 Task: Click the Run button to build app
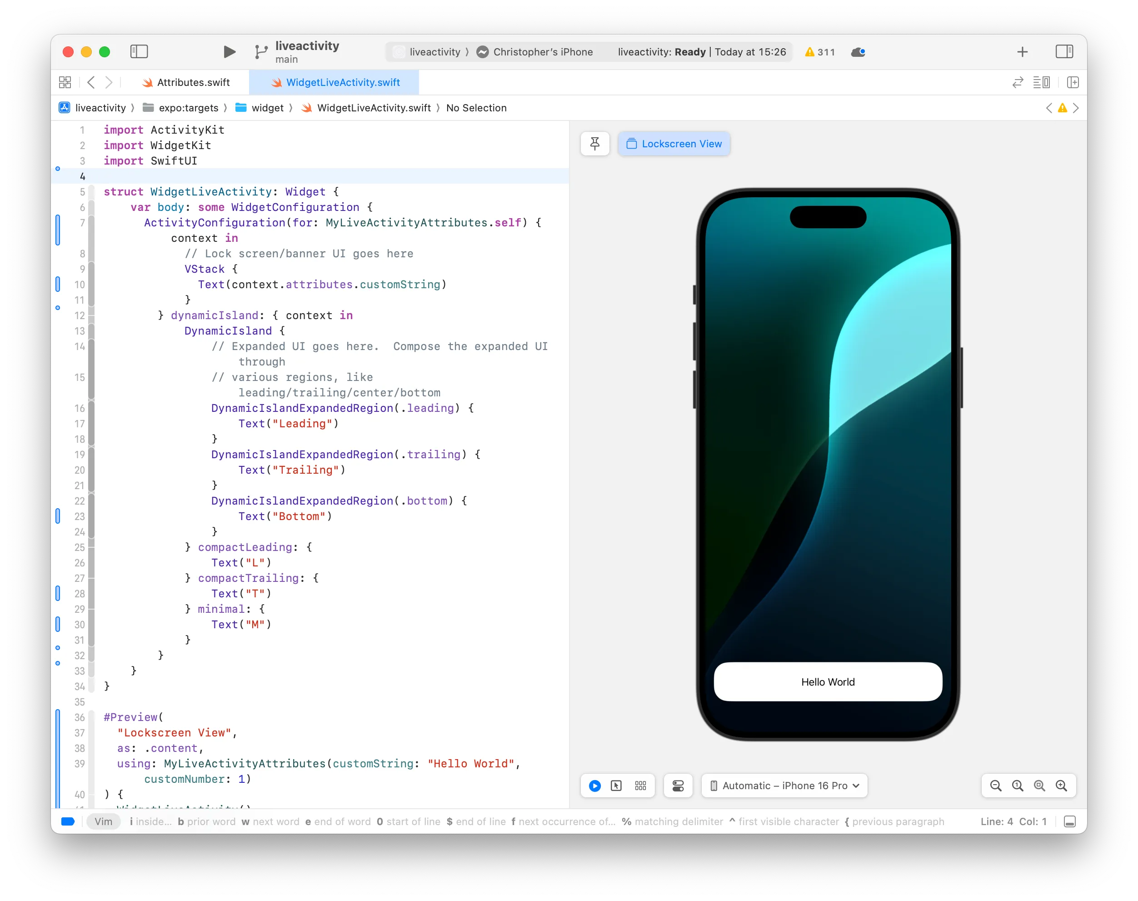[228, 51]
